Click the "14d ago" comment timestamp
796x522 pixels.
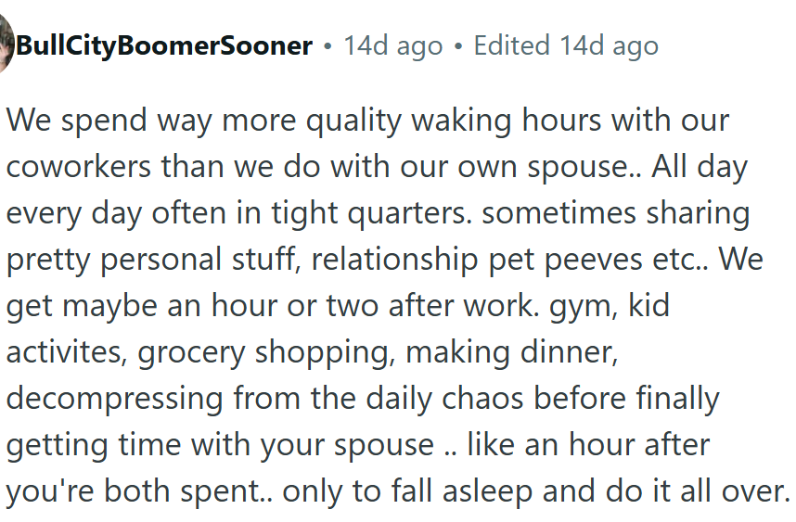tap(393, 45)
